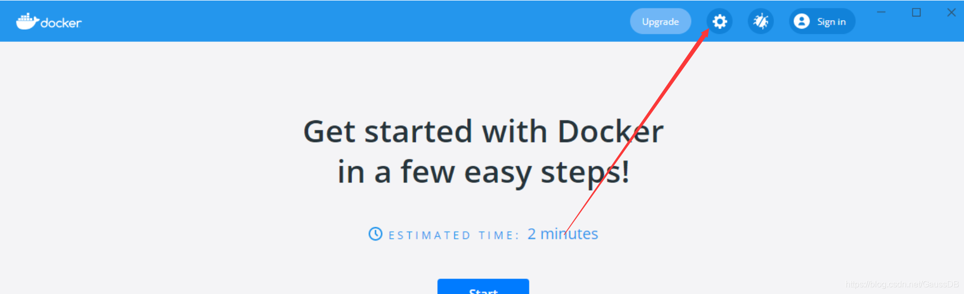Screen dimensions: 964x294
Task: Click the Docker whale logo
Action: 27,21
